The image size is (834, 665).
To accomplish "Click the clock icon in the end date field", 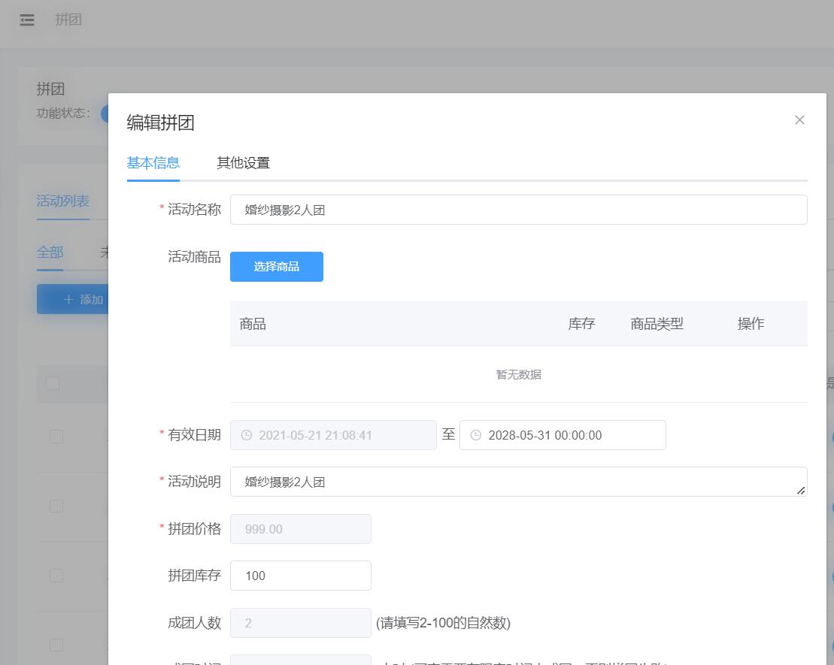I will [x=475, y=435].
